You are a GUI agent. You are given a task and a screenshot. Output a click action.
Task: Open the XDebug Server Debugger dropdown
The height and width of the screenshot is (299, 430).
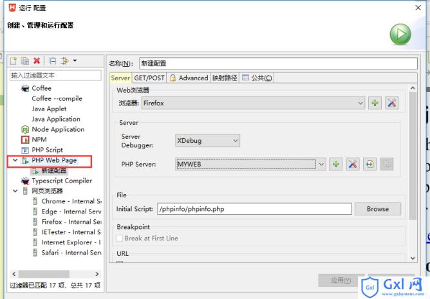pos(235,140)
